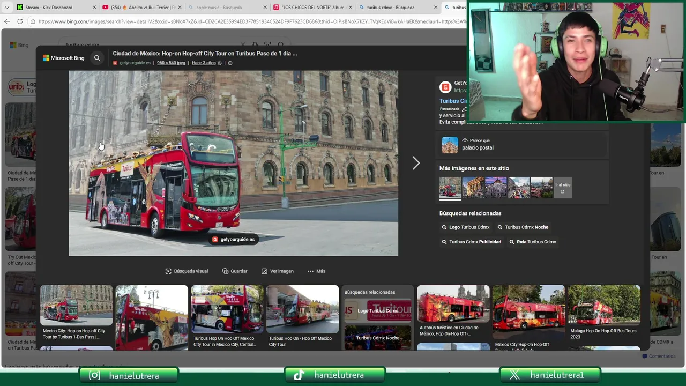Click the search magnifier icon in viewer header
The image size is (686, 386).
pos(97,58)
